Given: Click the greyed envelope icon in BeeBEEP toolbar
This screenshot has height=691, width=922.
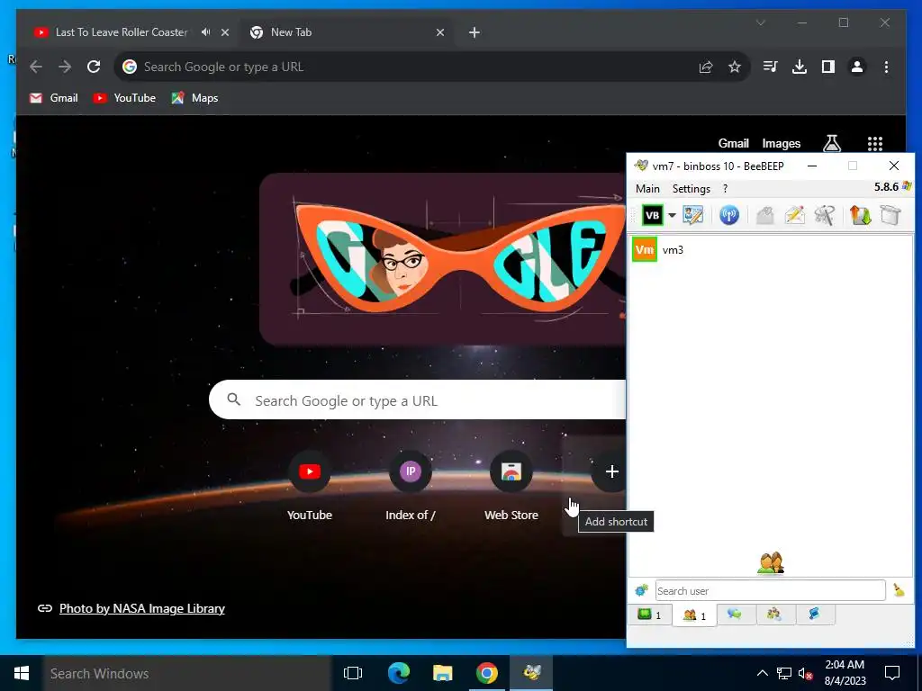Looking at the screenshot, I should tap(764, 215).
